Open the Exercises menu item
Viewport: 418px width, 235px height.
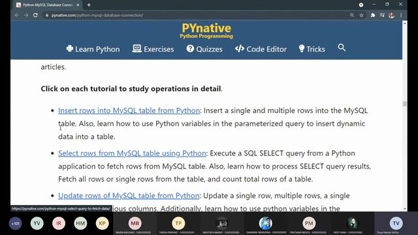coord(153,49)
